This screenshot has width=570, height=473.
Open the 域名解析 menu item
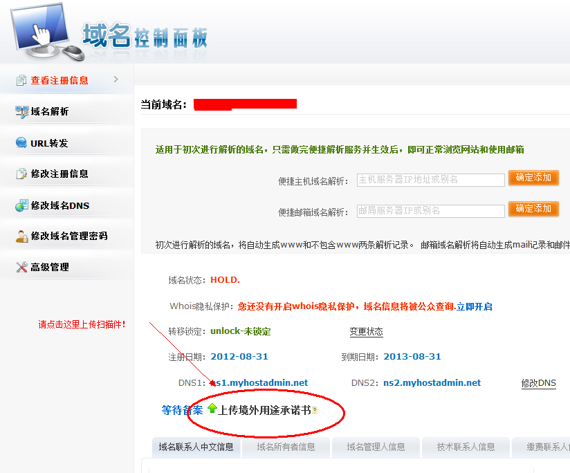(50, 112)
